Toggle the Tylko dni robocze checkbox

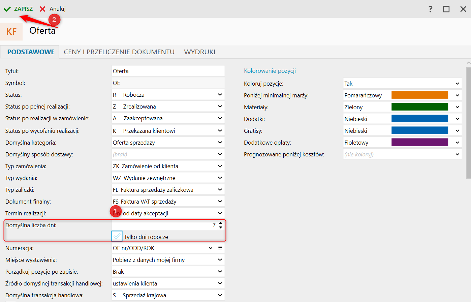coord(117,236)
